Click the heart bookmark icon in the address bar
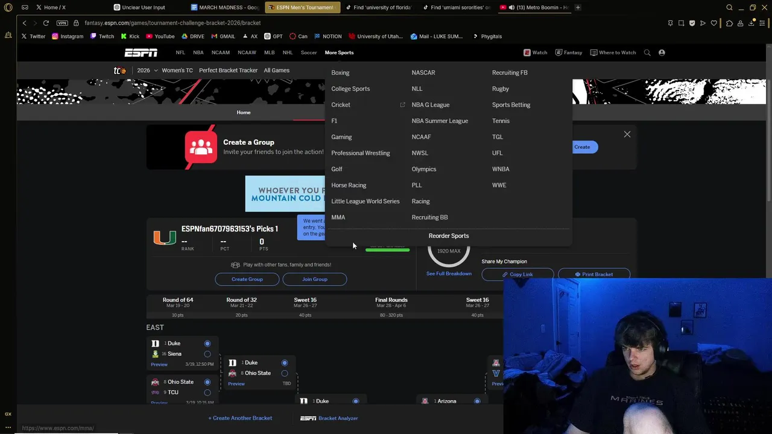The image size is (772, 434). point(714,23)
